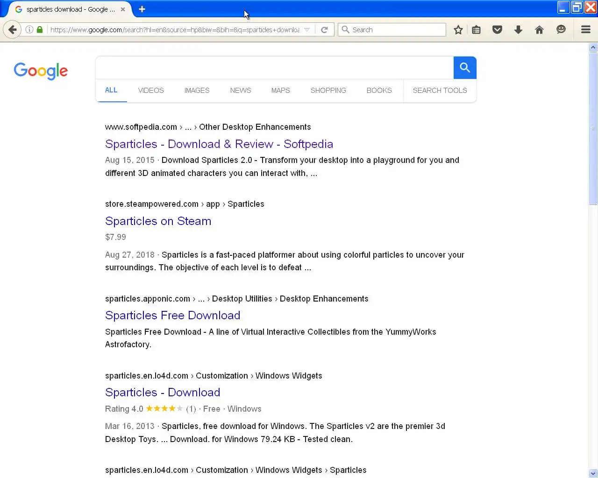
Task: Expand the address bar history dropdown
Action: click(x=307, y=29)
